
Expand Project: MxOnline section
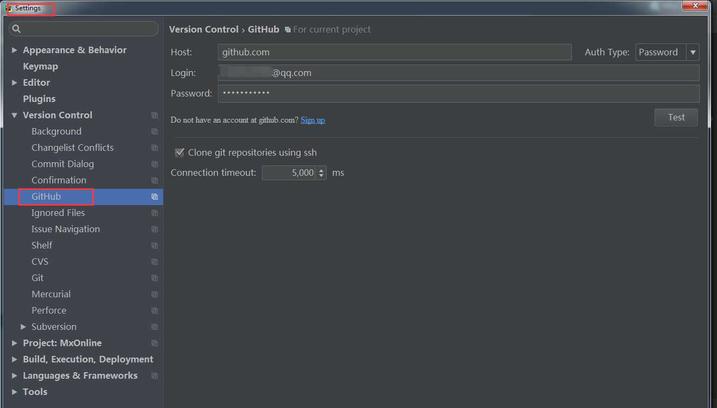15,343
